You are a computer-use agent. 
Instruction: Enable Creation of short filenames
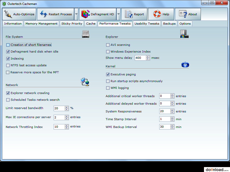(8, 45)
